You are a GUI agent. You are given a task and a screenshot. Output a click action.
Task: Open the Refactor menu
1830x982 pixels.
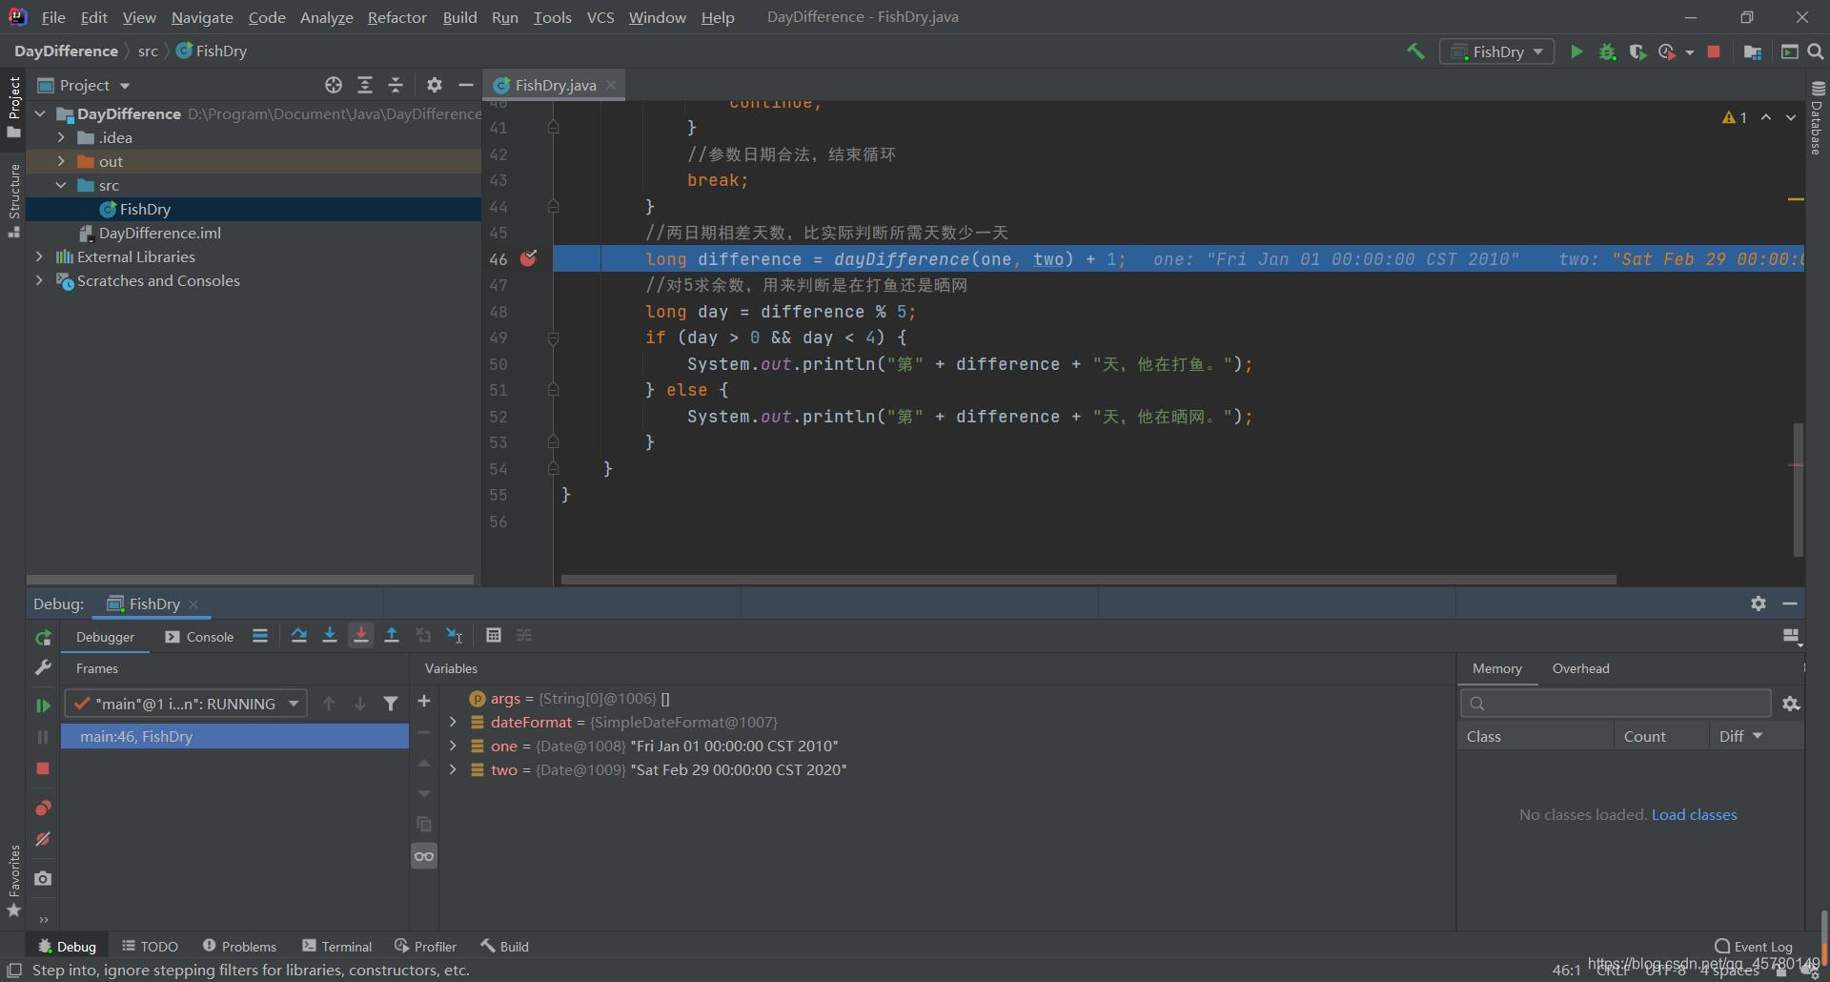(x=396, y=17)
